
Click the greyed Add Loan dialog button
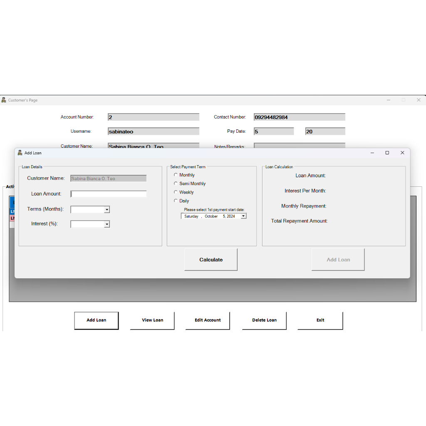click(338, 260)
